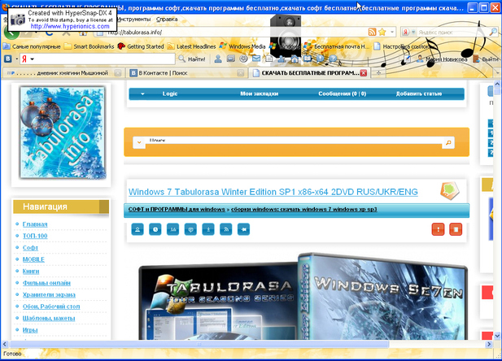Click the blue download arrow icon under the article title
This screenshot has width=502, height=361.
point(208,229)
